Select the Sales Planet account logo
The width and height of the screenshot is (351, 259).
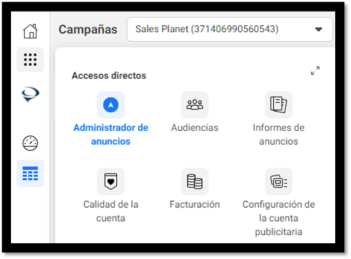pyautogui.click(x=30, y=94)
